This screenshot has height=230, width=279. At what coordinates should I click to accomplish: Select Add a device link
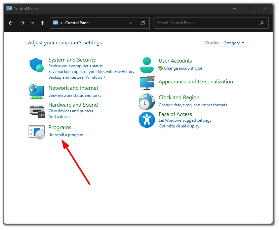point(60,117)
